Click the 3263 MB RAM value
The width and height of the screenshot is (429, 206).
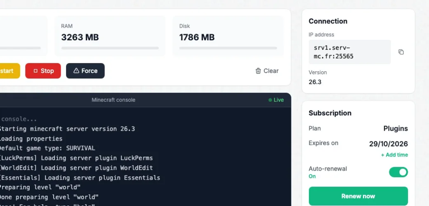[80, 37]
